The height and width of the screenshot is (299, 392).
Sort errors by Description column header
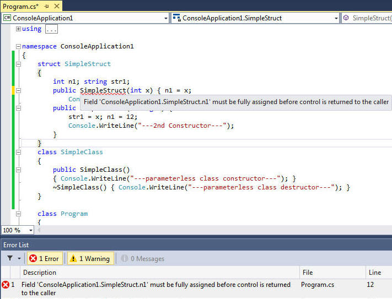(39, 273)
